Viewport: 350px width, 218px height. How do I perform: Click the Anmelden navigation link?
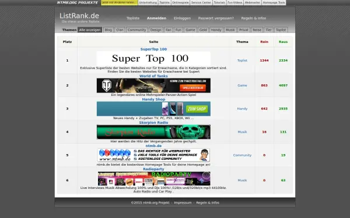tap(157, 18)
